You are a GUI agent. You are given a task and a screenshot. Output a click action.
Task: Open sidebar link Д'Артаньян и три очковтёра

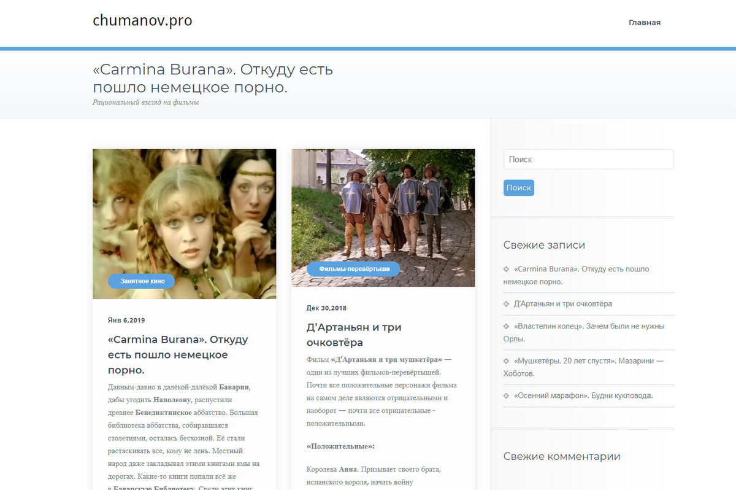[563, 304]
